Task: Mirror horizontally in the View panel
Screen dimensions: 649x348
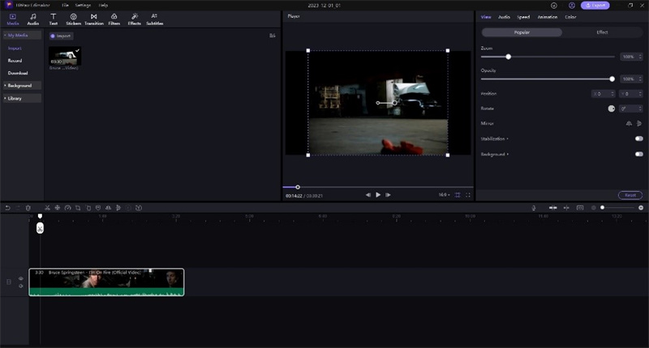Action: point(629,124)
